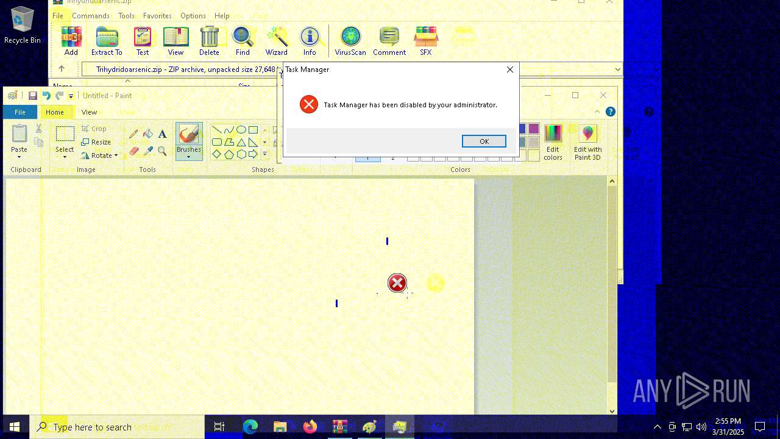Click Find icon in WinRAR toolbar
Image resolution: width=780 pixels, height=439 pixels.
click(243, 41)
